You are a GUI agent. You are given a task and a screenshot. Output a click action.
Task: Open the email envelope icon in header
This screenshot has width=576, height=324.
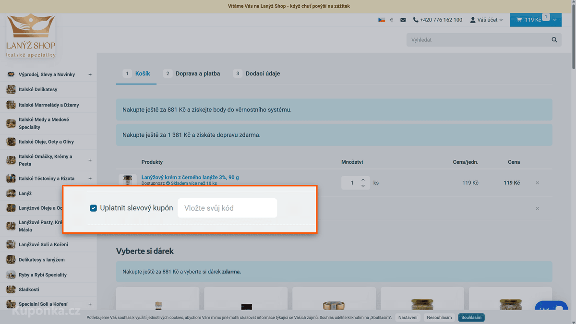[x=403, y=20]
